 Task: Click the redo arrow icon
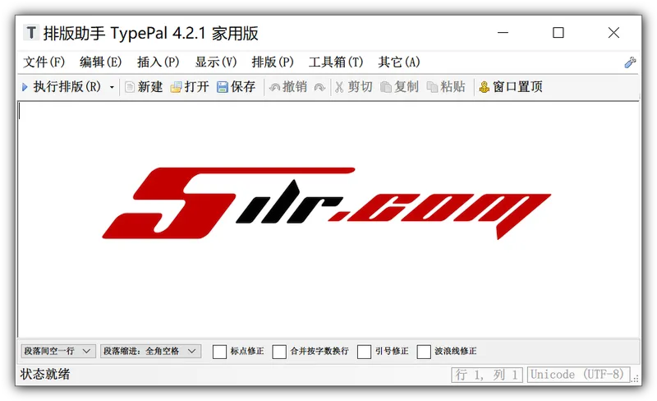pos(319,87)
